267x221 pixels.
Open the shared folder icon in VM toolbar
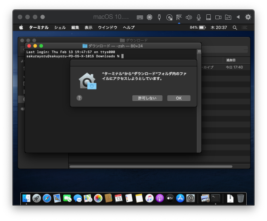pos(228,17)
